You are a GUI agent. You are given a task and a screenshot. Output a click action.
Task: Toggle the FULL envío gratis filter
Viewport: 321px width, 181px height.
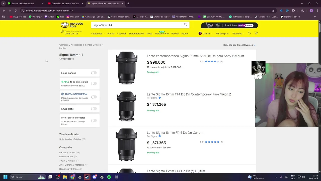(94, 83)
